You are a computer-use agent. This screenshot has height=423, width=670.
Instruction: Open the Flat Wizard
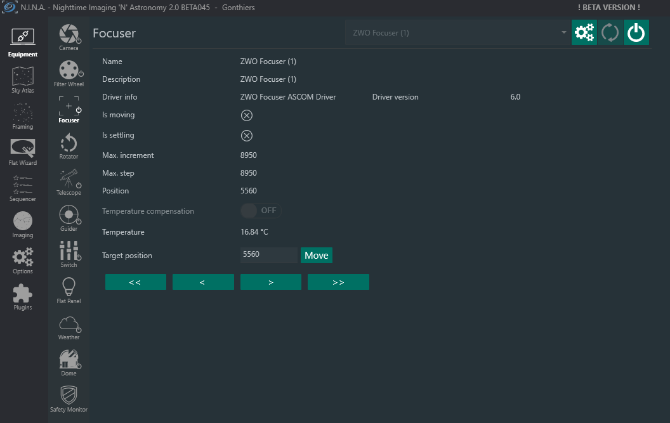[x=23, y=152]
